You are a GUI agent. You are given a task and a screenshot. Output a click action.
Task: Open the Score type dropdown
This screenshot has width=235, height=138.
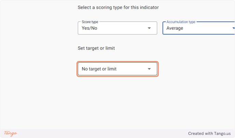pyautogui.click(x=117, y=28)
